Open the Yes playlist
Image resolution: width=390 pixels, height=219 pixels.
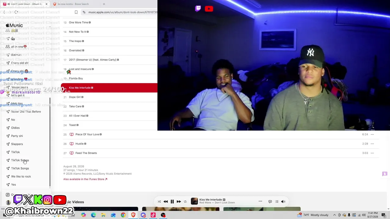tap(13, 185)
